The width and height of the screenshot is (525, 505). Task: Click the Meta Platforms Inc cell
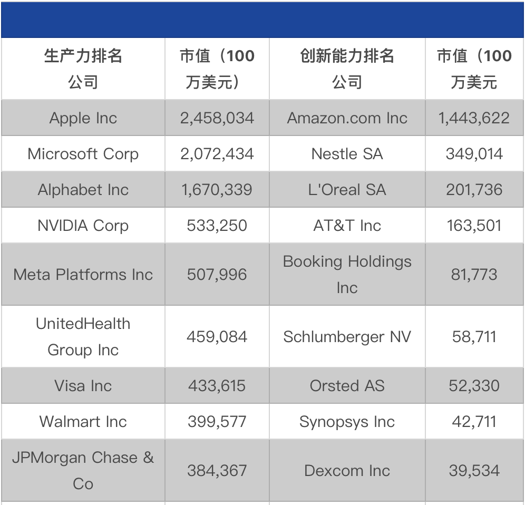(x=83, y=275)
